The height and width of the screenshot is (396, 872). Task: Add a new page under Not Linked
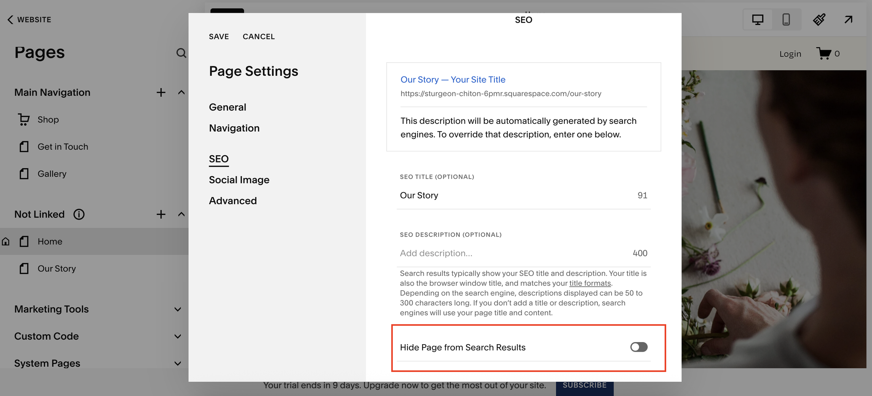[161, 214]
